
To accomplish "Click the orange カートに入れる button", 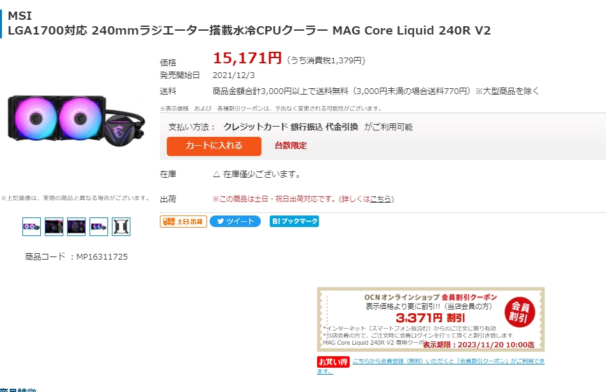I will (214, 146).
